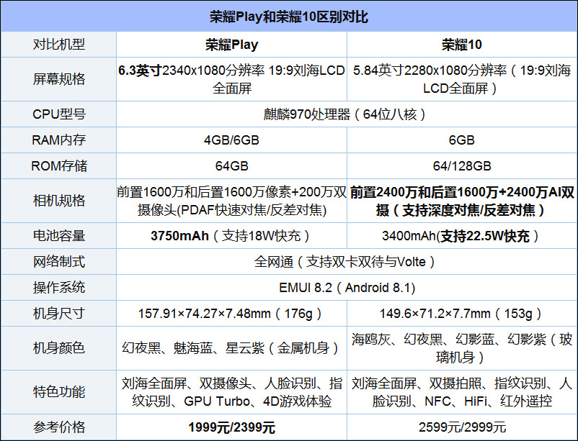The width and height of the screenshot is (578, 441).
Task: Select the 对比机型 row label
Action: pyautogui.click(x=59, y=45)
